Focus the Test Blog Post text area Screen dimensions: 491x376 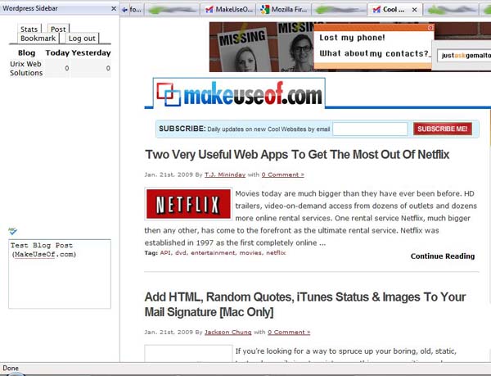(x=60, y=274)
